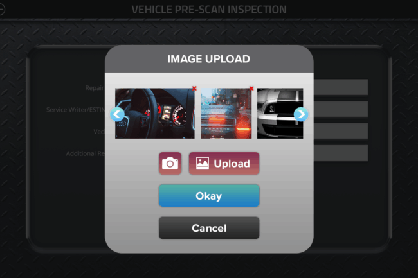
Task: Remove the Audi dashboard image with red X
Action: pyautogui.click(x=194, y=89)
